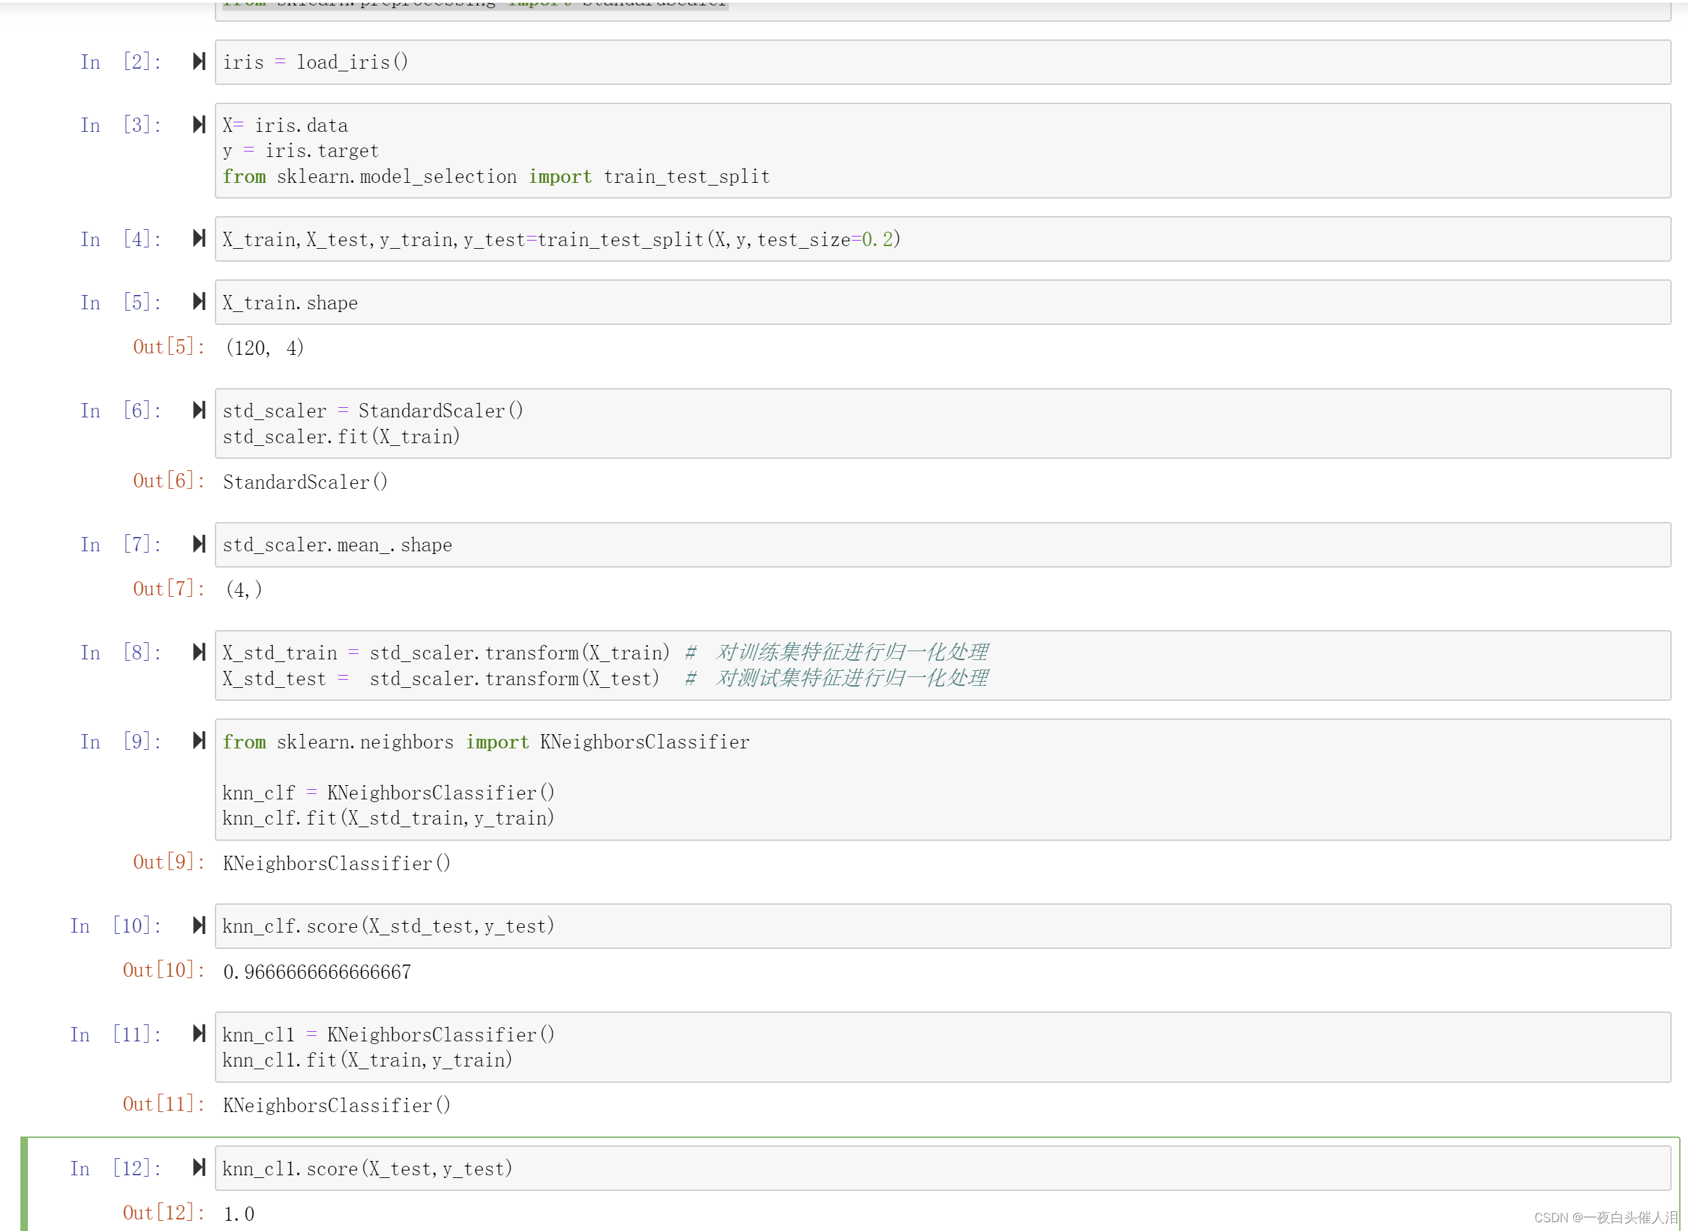1688x1231 pixels.
Task: Select the In [3]: prompt label
Action: click(121, 125)
